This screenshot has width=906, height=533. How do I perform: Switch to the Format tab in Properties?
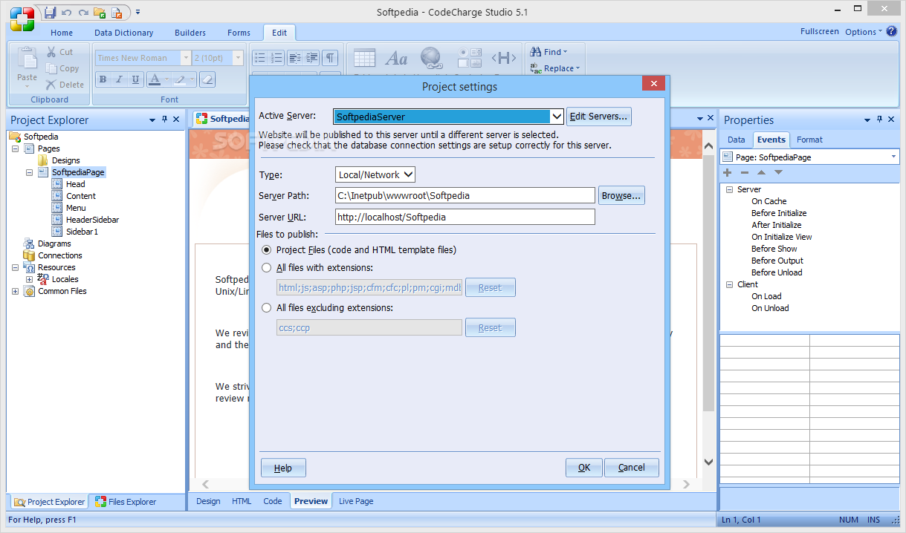pos(809,140)
